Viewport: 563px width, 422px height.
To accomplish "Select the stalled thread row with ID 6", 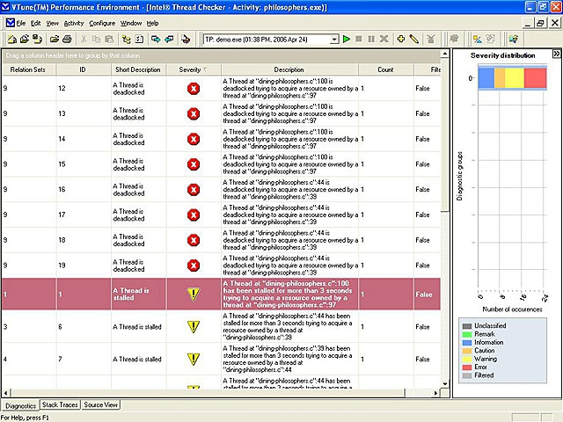I will click(x=221, y=326).
